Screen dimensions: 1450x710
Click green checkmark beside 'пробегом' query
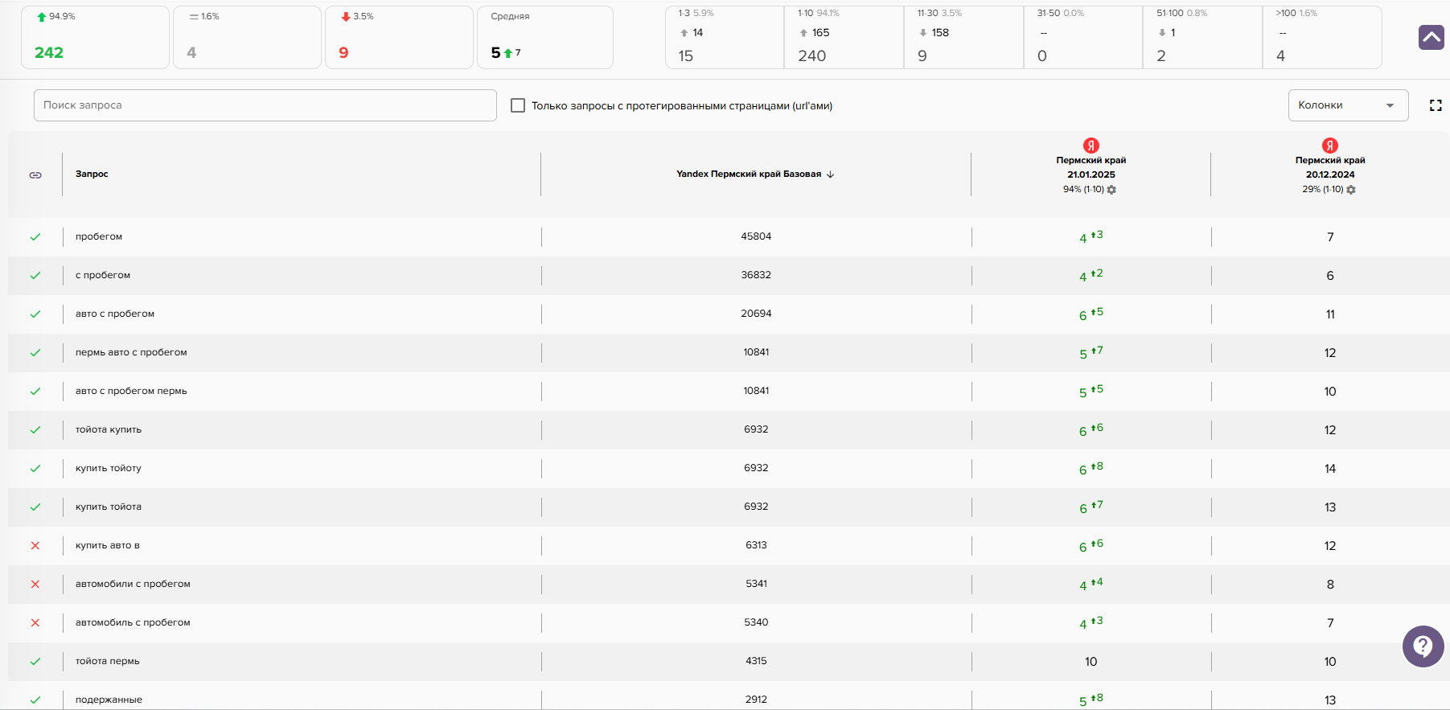pyautogui.click(x=35, y=236)
